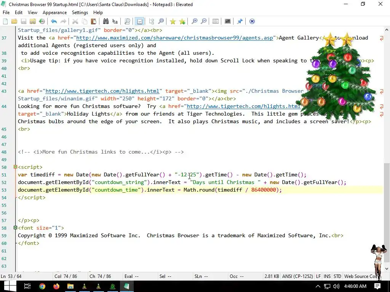Open the Appearance menu

[x=55, y=13]
